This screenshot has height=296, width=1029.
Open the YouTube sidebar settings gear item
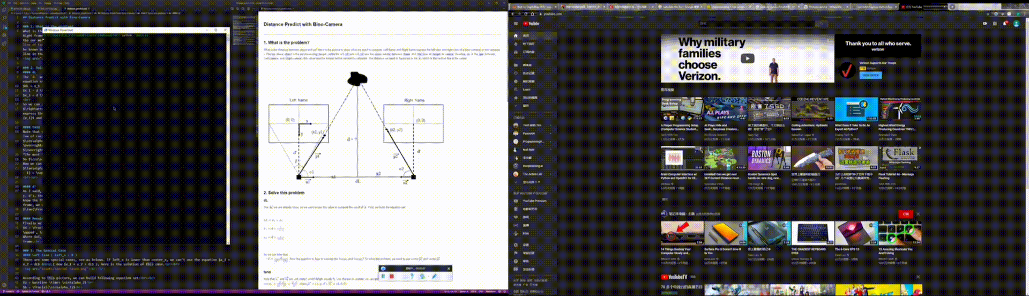[x=533, y=245]
